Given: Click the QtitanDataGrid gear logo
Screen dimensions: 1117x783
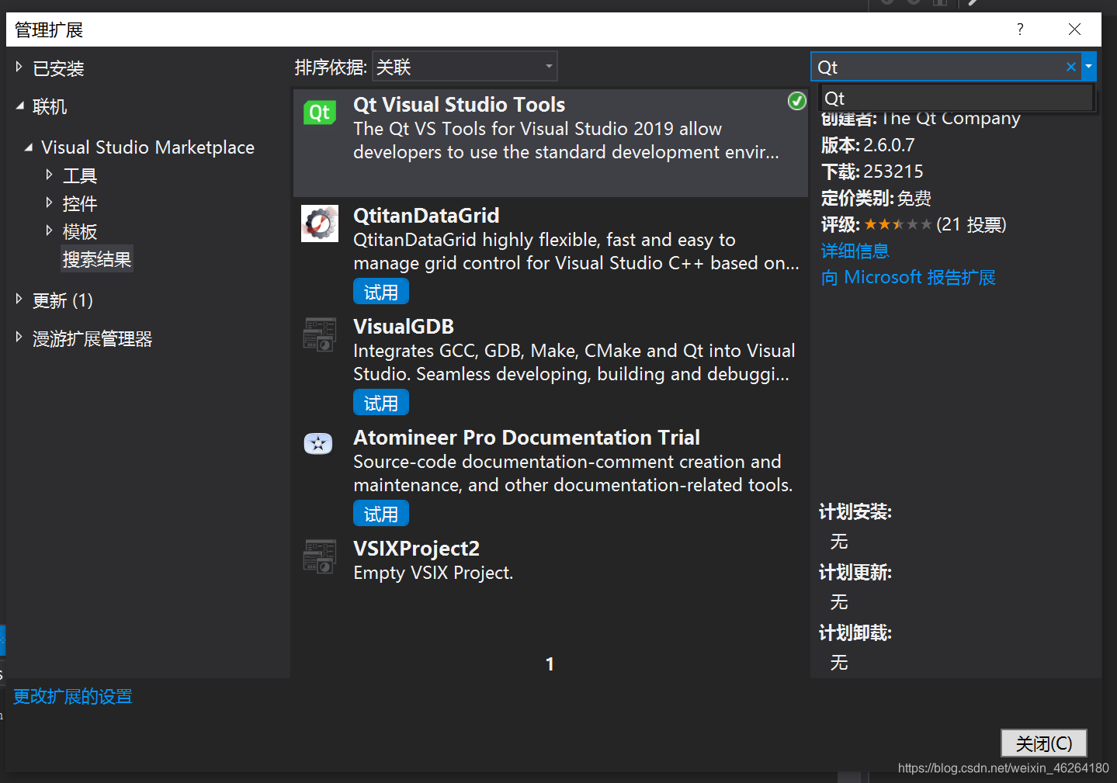Looking at the screenshot, I should [319, 223].
